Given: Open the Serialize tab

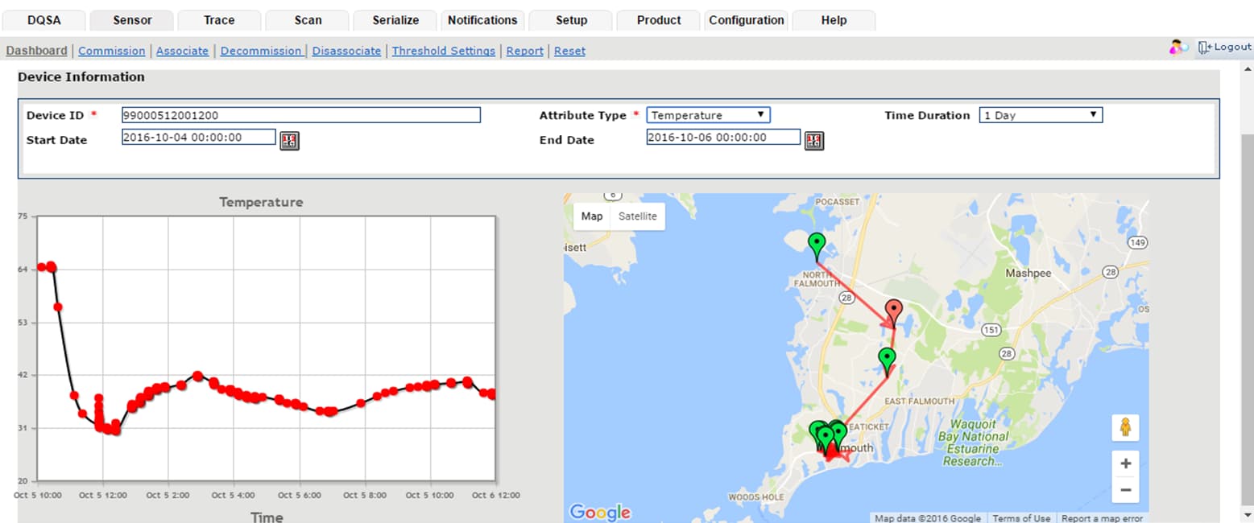Looking at the screenshot, I should pyautogui.click(x=395, y=20).
